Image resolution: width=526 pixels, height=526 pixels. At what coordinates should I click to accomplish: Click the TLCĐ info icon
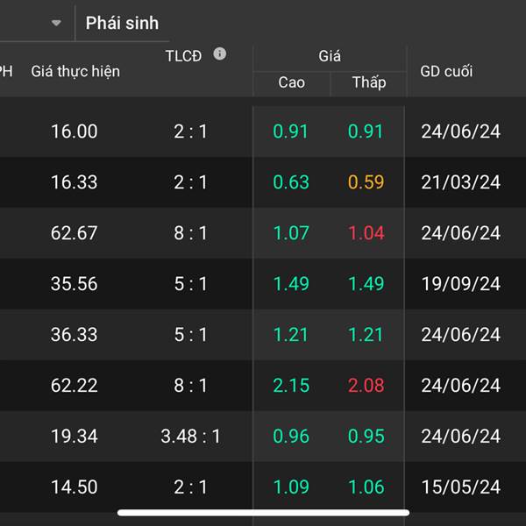point(220,53)
